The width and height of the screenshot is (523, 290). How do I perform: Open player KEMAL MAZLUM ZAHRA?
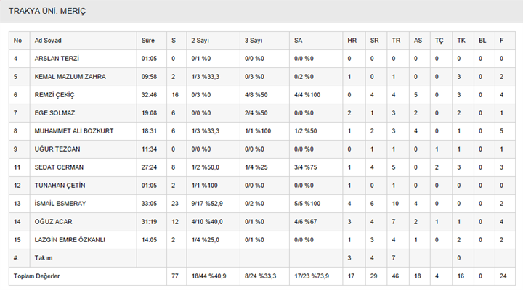pos(70,77)
